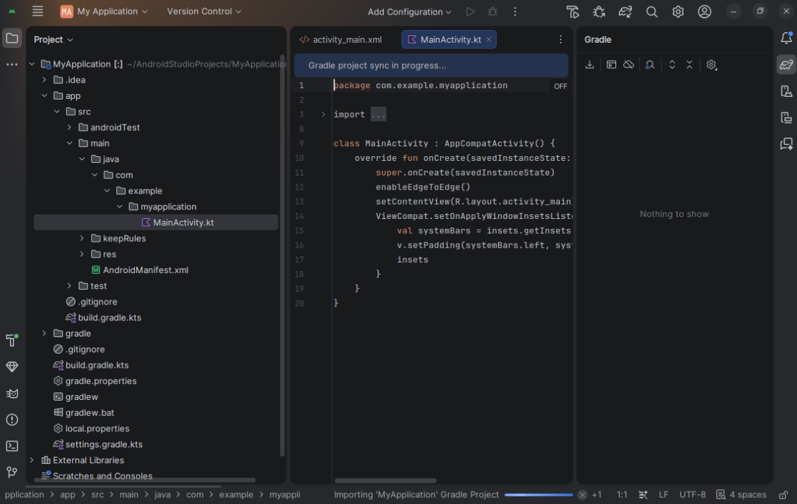This screenshot has height=504, width=797.
Task: Open the Notifications bell
Action: [x=786, y=37]
